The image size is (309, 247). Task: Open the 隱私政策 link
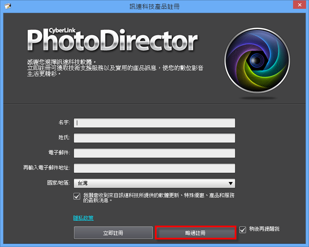pyautogui.click(x=84, y=218)
